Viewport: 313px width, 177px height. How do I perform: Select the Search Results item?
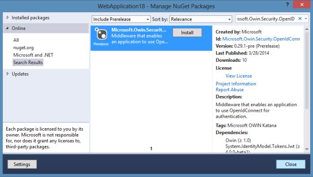point(28,62)
